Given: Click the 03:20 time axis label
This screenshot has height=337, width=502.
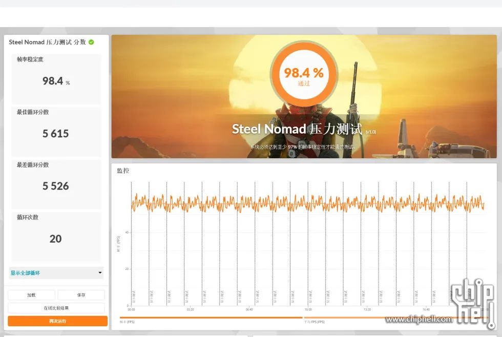Looking at the screenshot, I should pyautogui.click(x=190, y=309).
